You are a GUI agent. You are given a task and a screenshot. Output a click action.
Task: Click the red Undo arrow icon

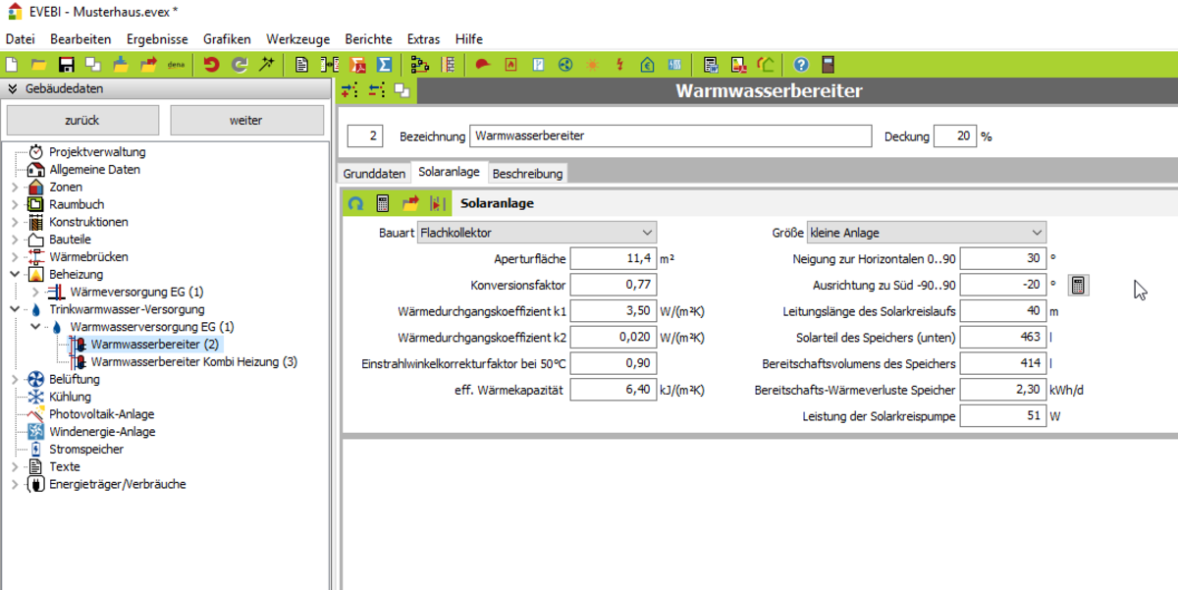[x=211, y=65]
